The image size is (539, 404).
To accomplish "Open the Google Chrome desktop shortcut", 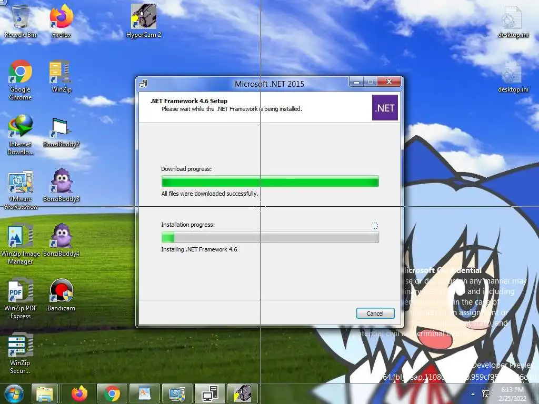I will (x=21, y=80).
